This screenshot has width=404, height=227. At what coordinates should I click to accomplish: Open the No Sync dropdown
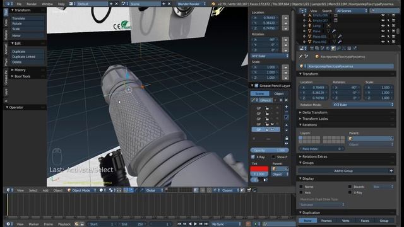(226, 224)
